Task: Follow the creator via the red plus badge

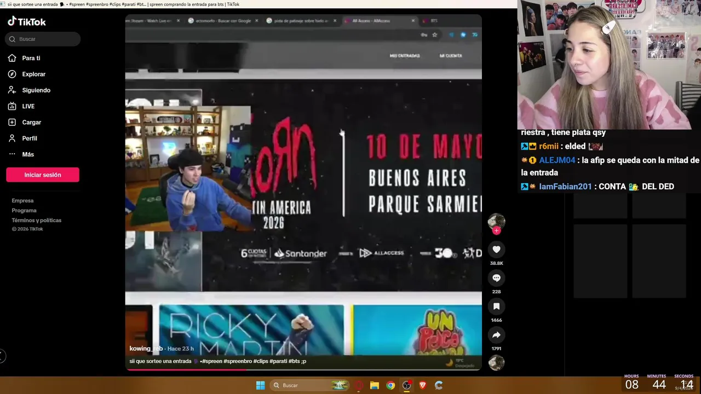Action: coord(496,230)
